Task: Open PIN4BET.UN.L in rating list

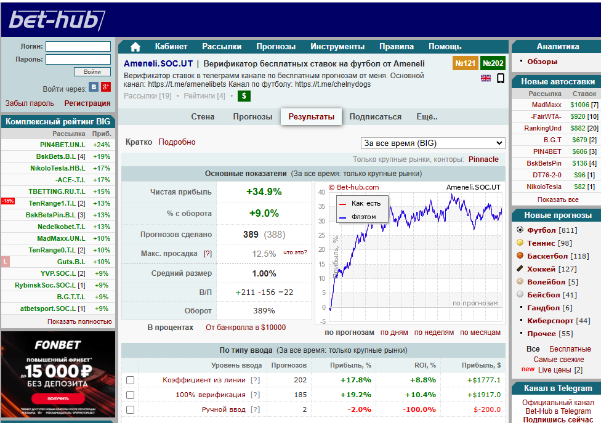Action: [x=62, y=145]
